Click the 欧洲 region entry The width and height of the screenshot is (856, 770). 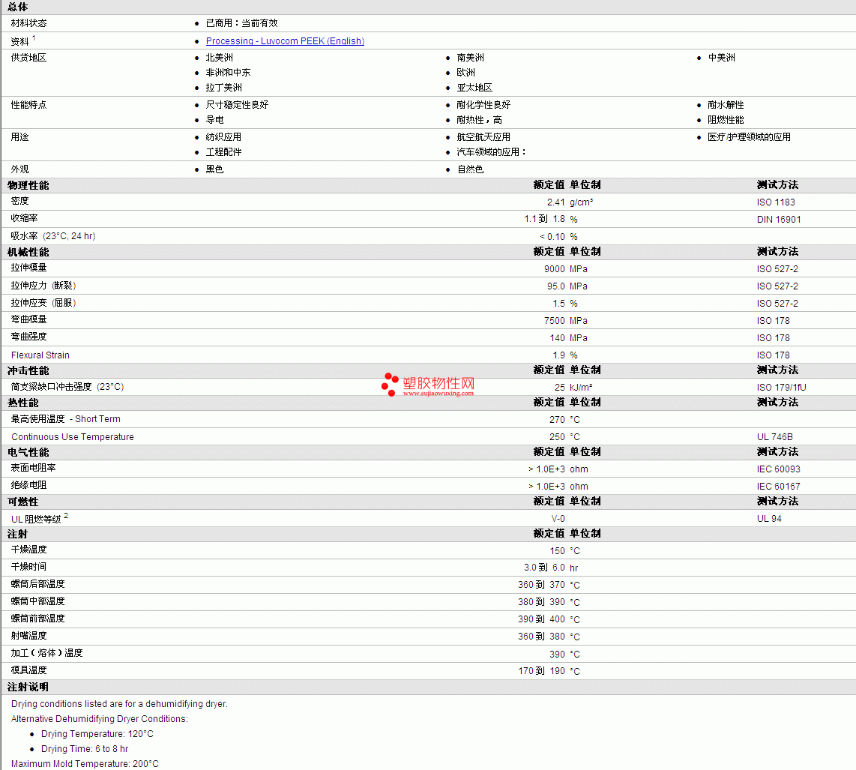pyautogui.click(x=466, y=72)
